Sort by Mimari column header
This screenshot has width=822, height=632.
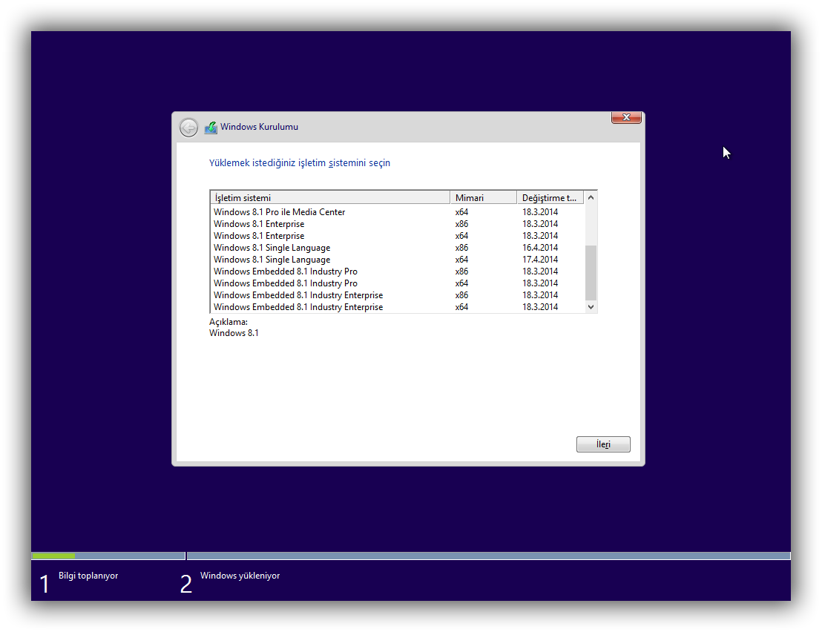click(x=484, y=197)
